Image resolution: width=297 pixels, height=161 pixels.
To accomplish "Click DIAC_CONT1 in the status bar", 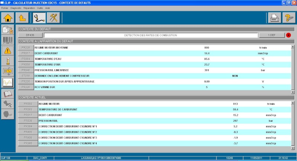I will [40, 158].
